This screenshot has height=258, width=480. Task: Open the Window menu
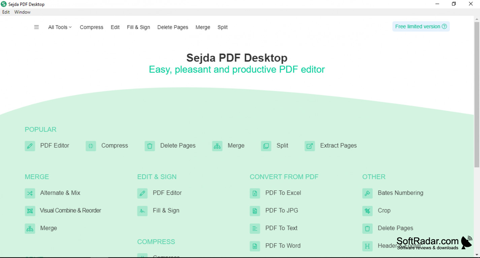click(x=22, y=12)
